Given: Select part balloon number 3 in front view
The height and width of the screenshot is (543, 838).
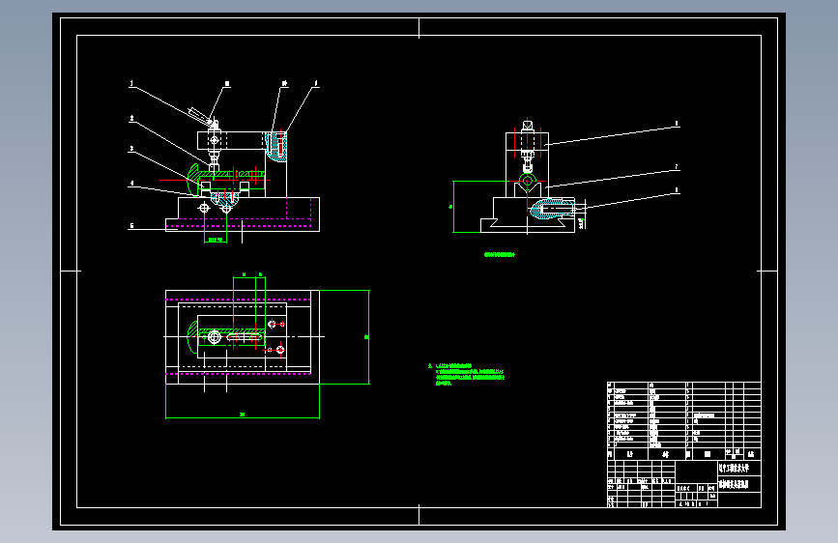Looking at the screenshot, I should (x=131, y=149).
